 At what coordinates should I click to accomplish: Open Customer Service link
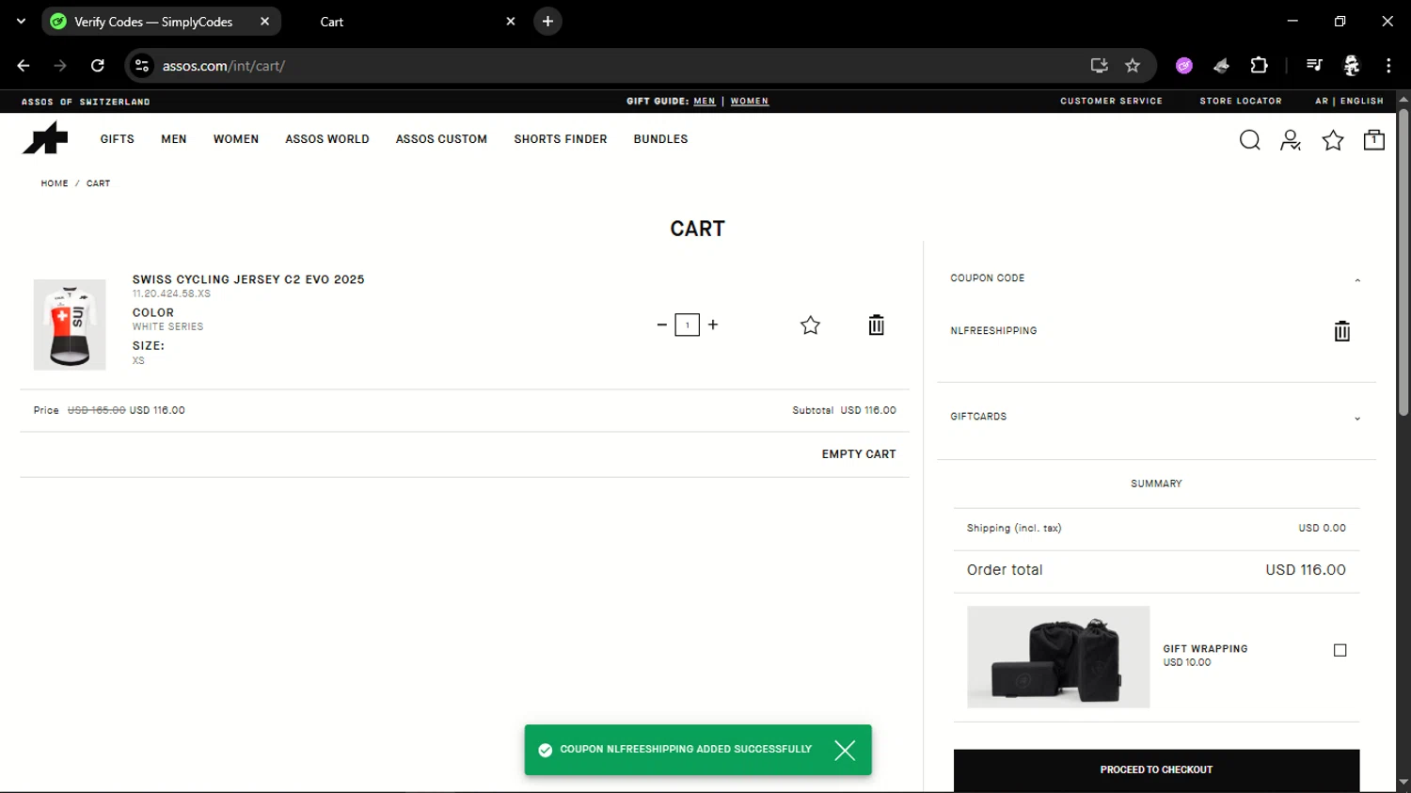[x=1111, y=101]
